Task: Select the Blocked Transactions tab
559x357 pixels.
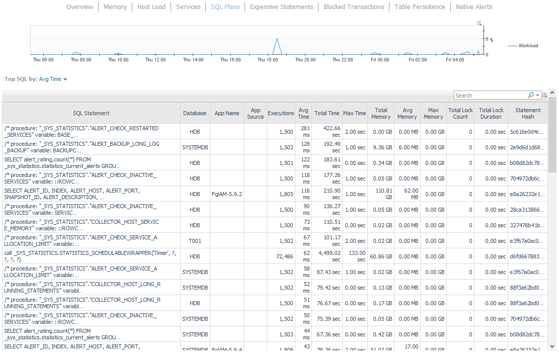Action: click(354, 7)
